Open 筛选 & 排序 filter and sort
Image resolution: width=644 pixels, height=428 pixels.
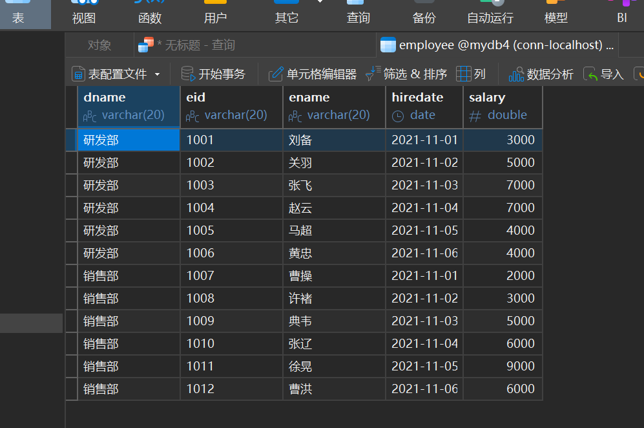tap(406, 74)
